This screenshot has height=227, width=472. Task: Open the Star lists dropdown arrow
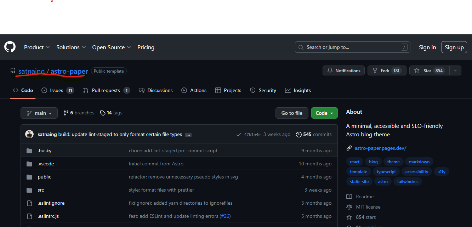click(x=455, y=71)
